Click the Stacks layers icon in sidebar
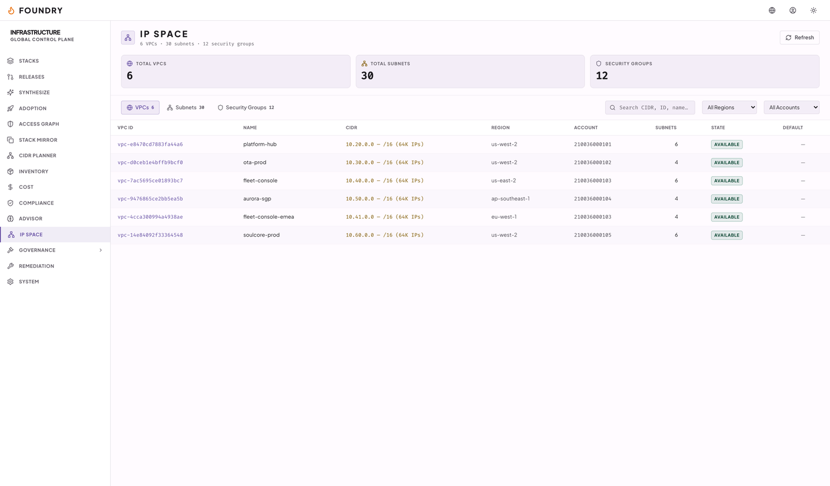The height and width of the screenshot is (486, 830). point(10,61)
